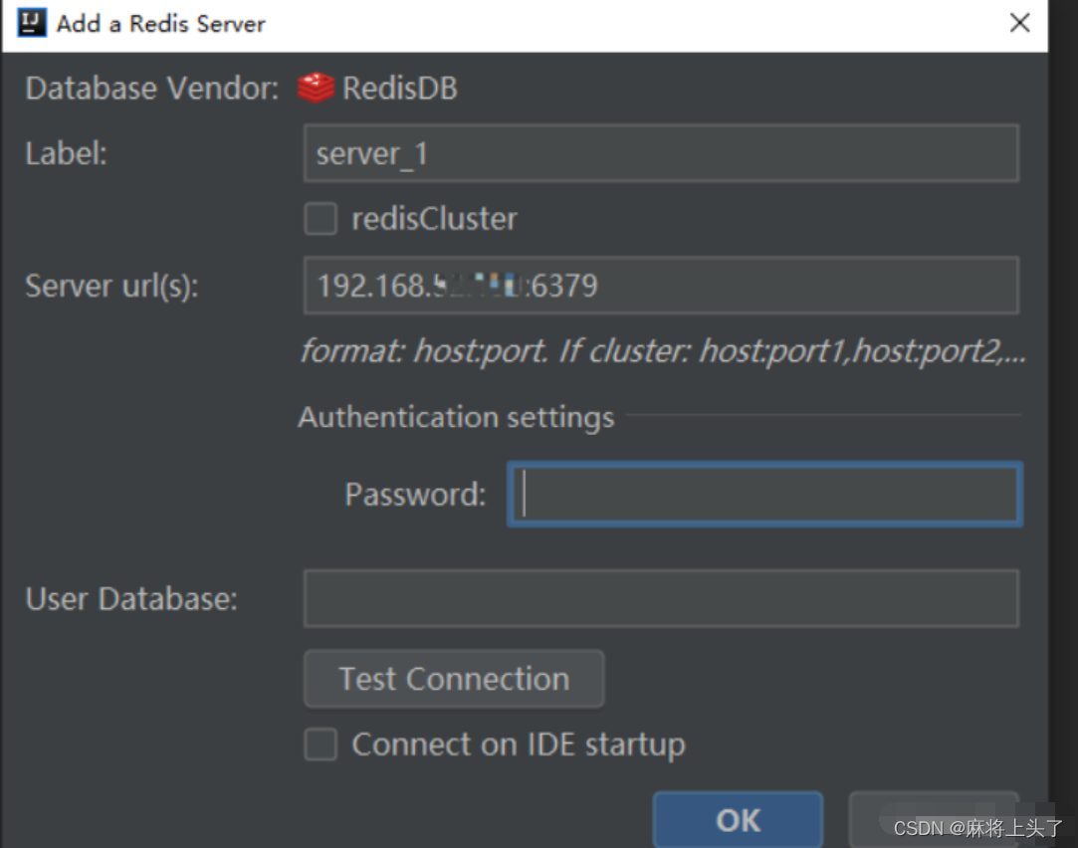Click the IntelliJ IDEA icon in title bar

pos(32,23)
